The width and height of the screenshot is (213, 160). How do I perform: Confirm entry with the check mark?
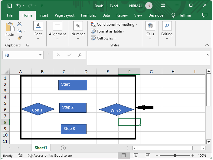coord(69,55)
